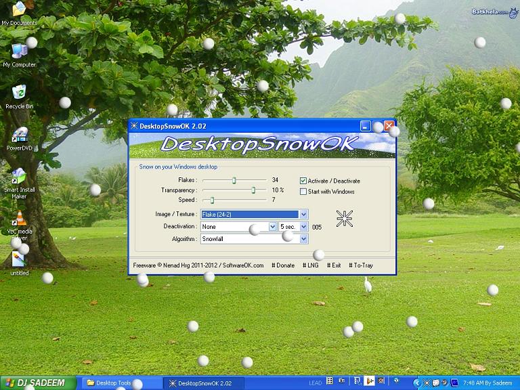The width and height of the screenshot is (520, 390).
Task: Click the grid icon in taskbar toolbar
Action: coord(330,381)
